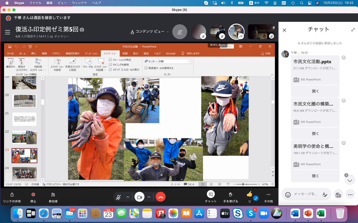Open スライドショーの記録 dropdown

(101, 65)
